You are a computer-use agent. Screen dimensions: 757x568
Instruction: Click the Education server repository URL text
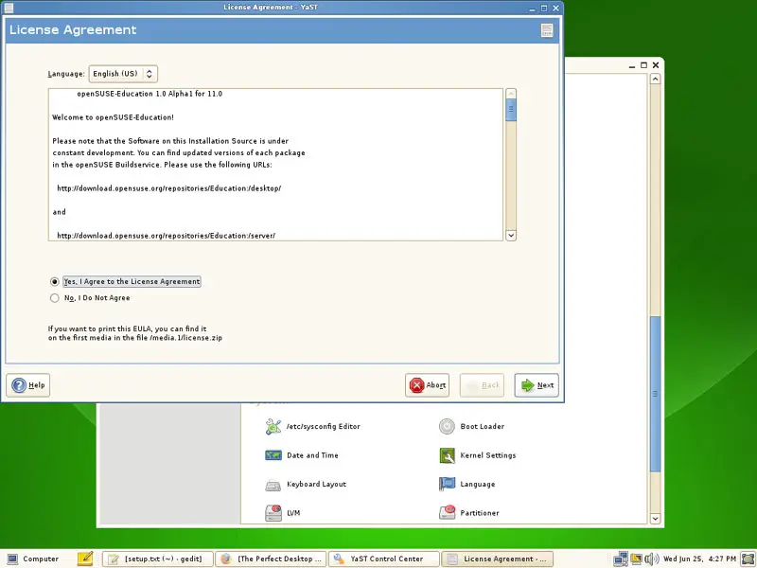click(167, 236)
